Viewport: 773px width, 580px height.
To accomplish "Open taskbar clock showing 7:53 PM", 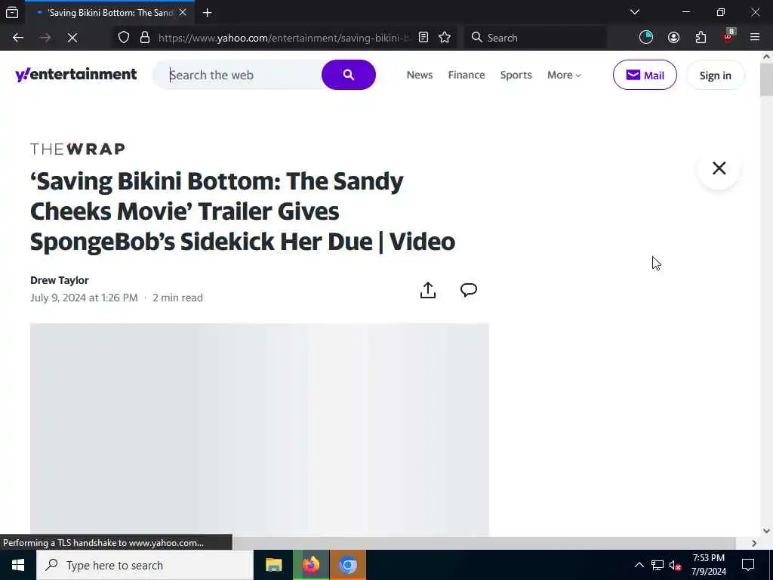I will (708, 565).
